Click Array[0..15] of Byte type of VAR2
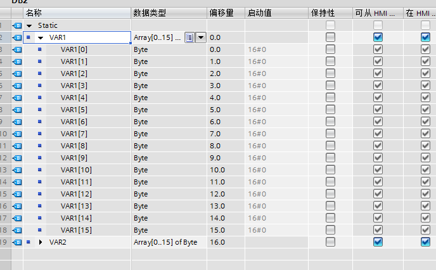The width and height of the screenshot is (436, 270). [x=169, y=242]
